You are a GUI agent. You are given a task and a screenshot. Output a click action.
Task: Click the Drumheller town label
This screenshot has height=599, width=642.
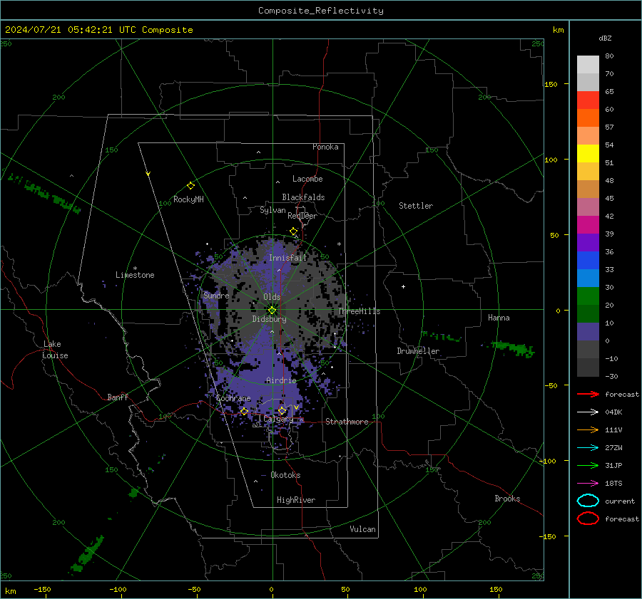(x=418, y=351)
